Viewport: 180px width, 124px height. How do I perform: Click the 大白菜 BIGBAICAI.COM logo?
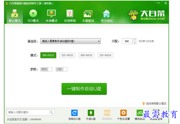pos(146,15)
